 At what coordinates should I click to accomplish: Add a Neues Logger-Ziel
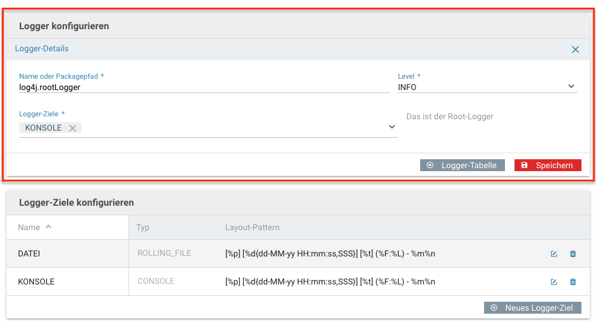pos(532,308)
